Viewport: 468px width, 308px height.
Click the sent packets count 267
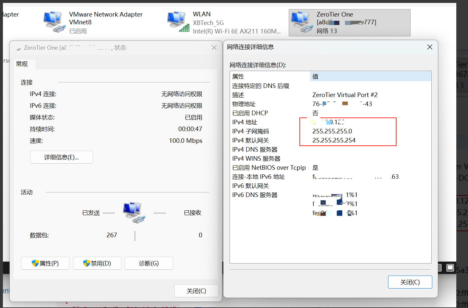112,235
